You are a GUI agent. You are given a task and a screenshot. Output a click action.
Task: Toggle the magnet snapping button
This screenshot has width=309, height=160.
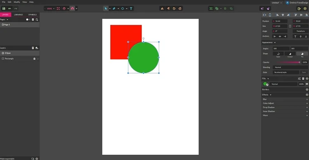tap(73, 9)
